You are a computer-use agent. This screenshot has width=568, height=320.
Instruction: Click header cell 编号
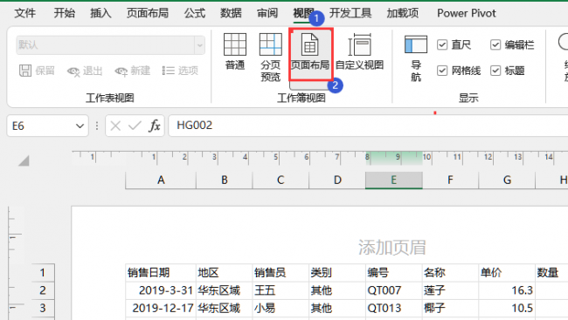tap(394, 273)
